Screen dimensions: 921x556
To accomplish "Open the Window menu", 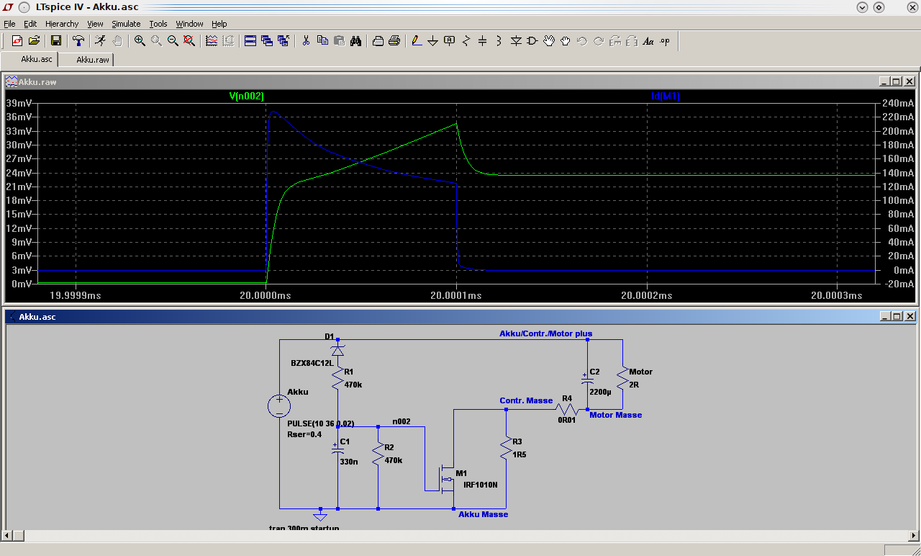I will tap(189, 24).
